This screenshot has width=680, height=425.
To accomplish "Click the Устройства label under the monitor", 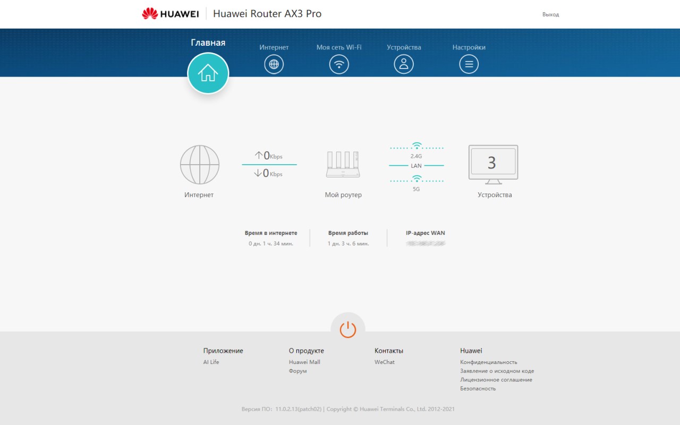I will pos(495,195).
